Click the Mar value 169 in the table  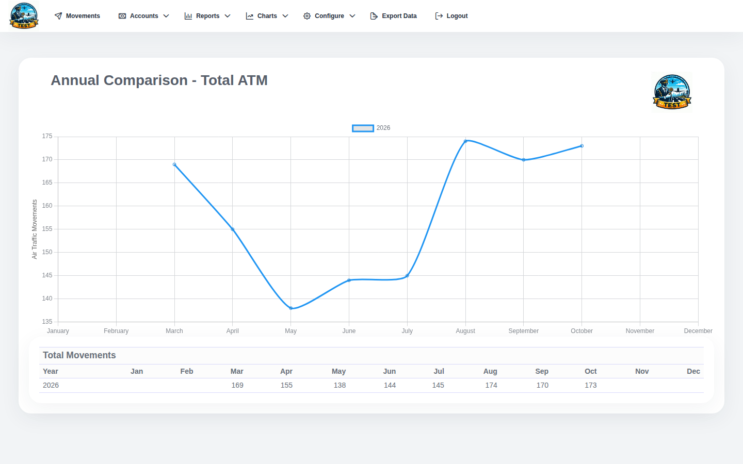237,385
